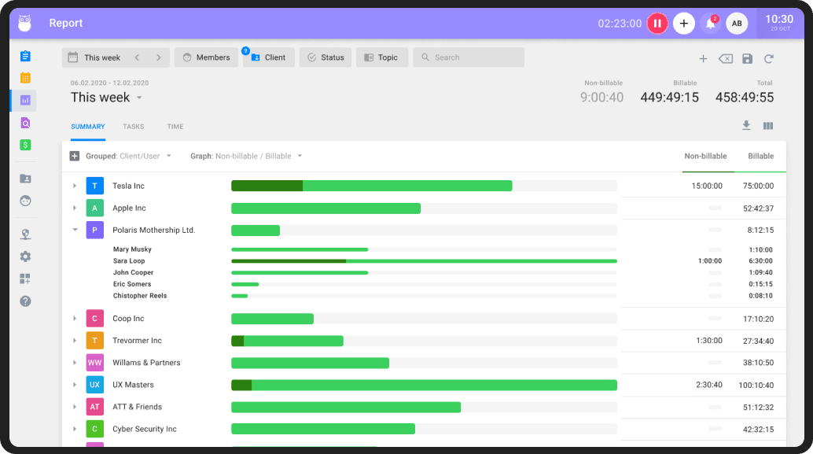This screenshot has width=813, height=454.
Task: Click the Billable column header
Action: (760, 156)
